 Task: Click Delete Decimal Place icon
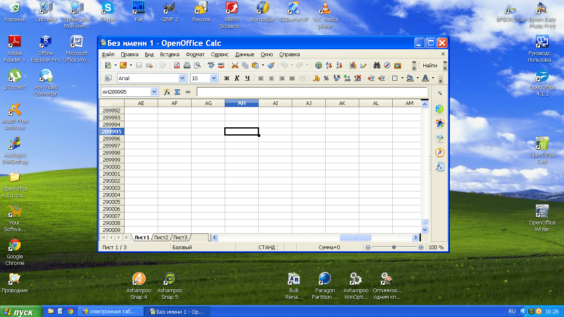tap(358, 78)
